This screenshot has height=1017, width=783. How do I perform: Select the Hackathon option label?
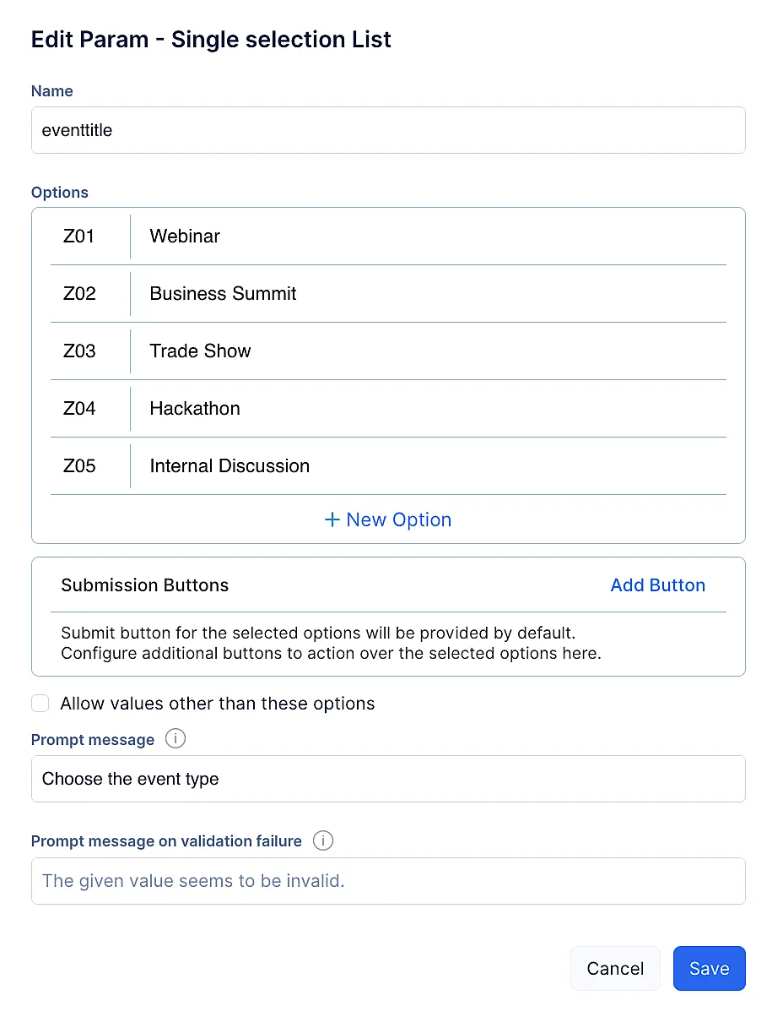(x=195, y=409)
